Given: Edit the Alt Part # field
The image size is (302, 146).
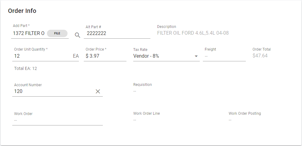Looking at the screenshot, I should (x=117, y=33).
